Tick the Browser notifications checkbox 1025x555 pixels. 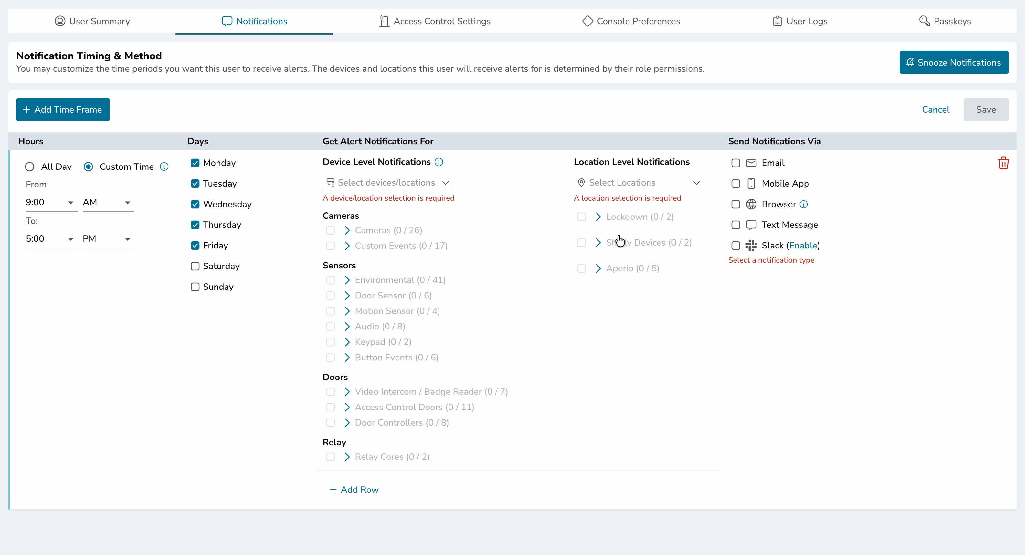point(736,204)
